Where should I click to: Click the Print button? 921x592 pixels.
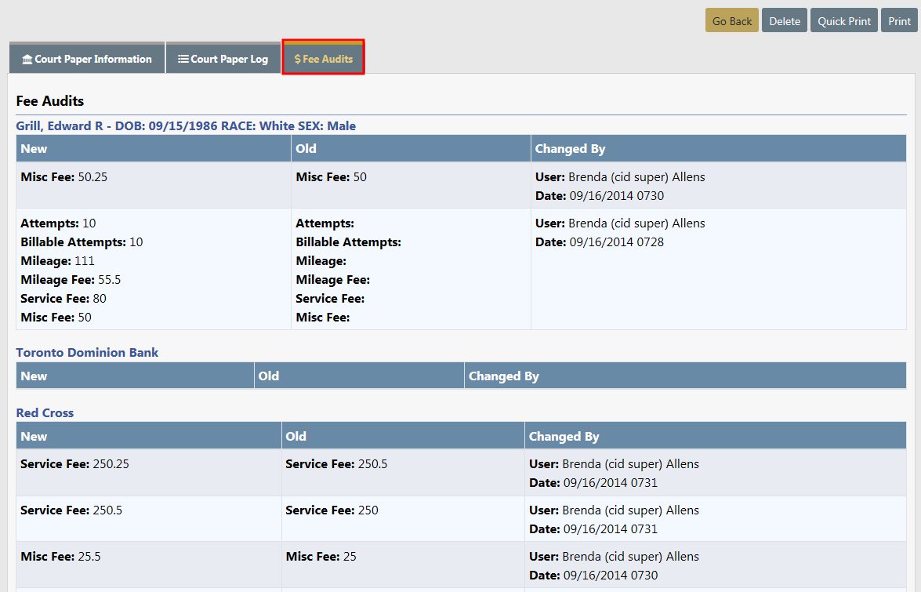click(899, 21)
